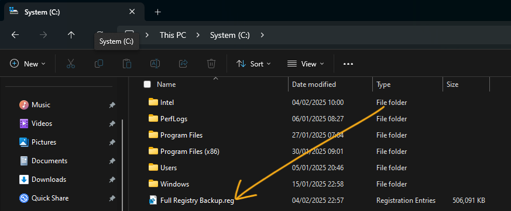Image resolution: width=511 pixels, height=211 pixels.
Task: Click date 04/02/2025 22:57
Action: click(x=318, y=201)
